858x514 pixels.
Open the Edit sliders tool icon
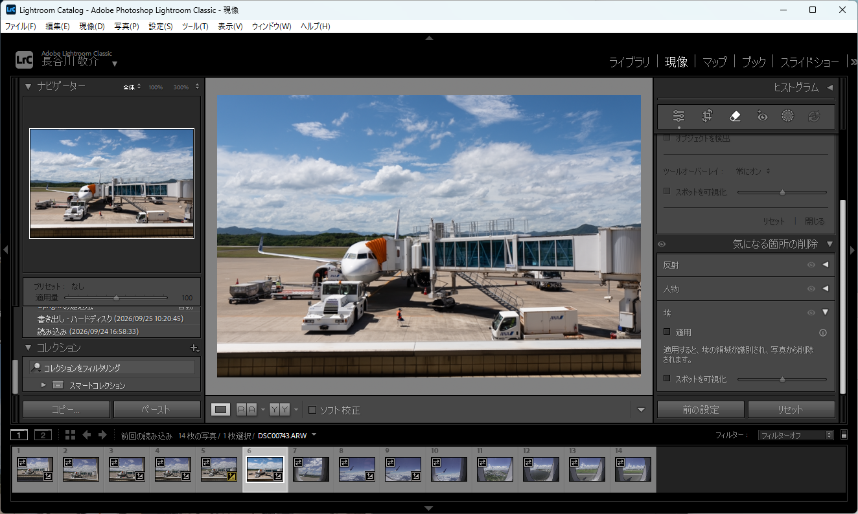click(678, 116)
